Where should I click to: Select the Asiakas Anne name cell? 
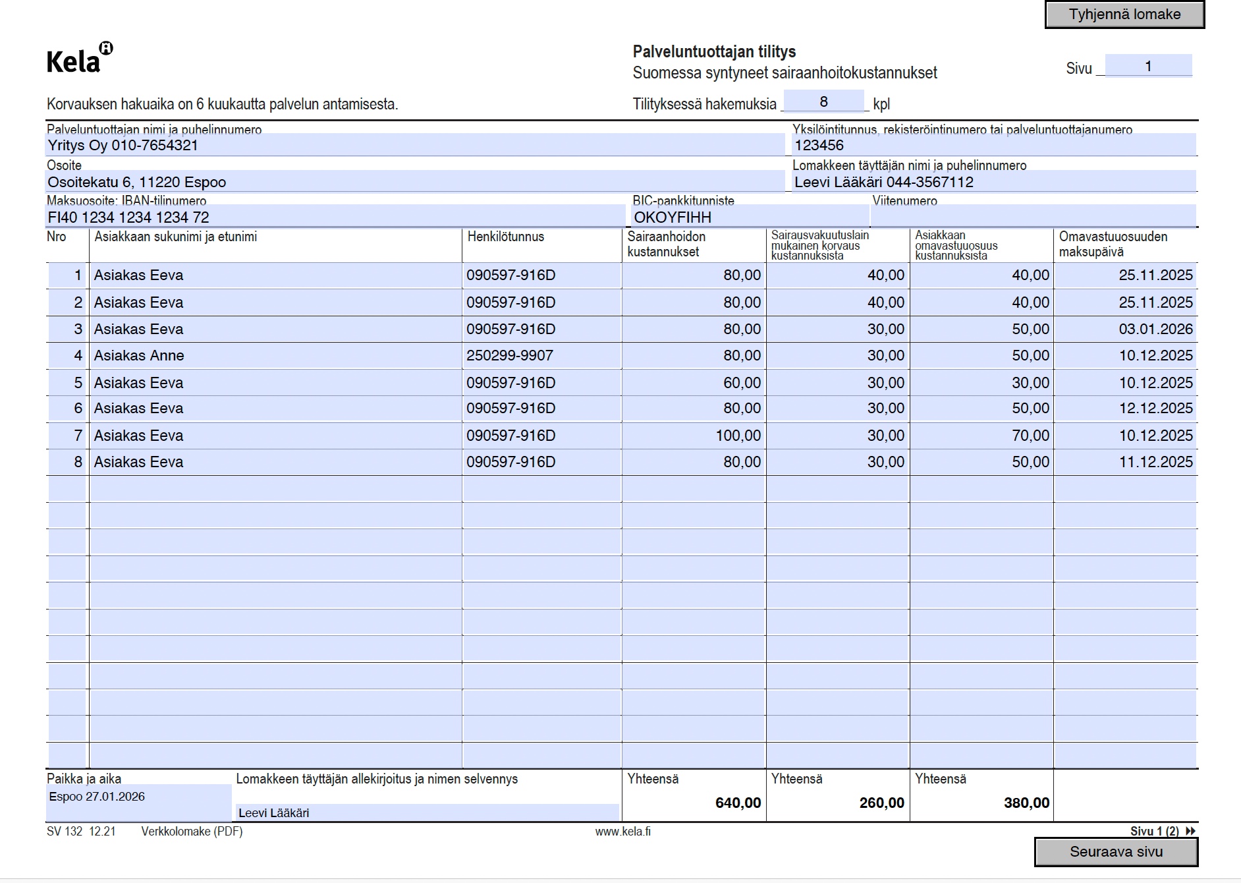pyautogui.click(x=275, y=356)
